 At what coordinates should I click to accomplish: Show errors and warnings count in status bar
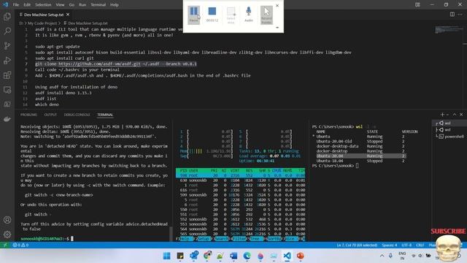pyautogui.click(x=20, y=245)
